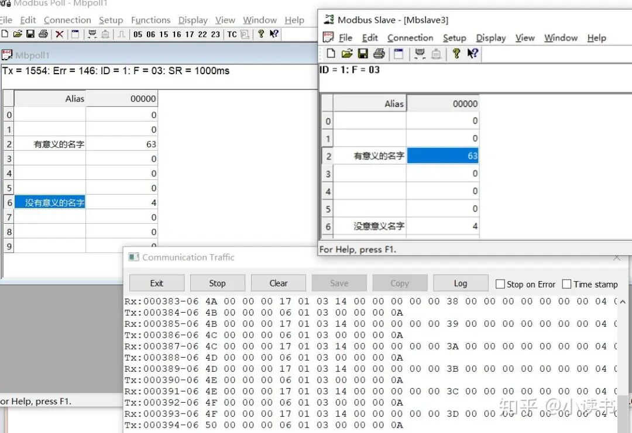Open Setup menu in Modbus Slave

click(x=455, y=38)
